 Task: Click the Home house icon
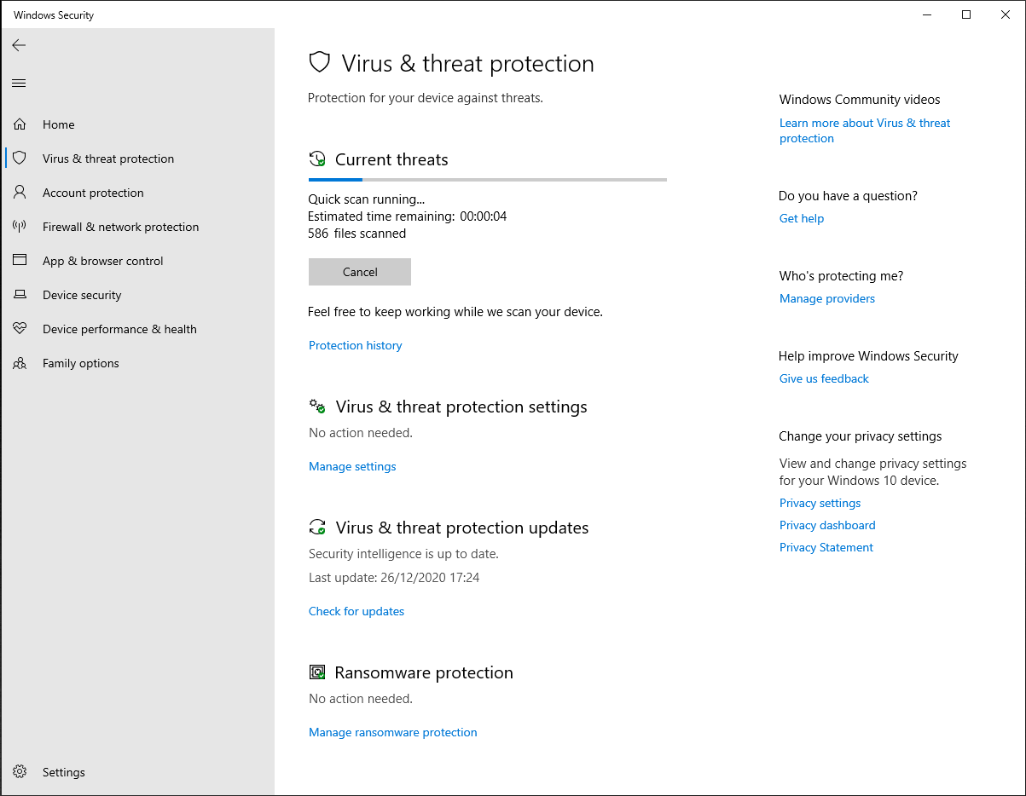pos(20,124)
